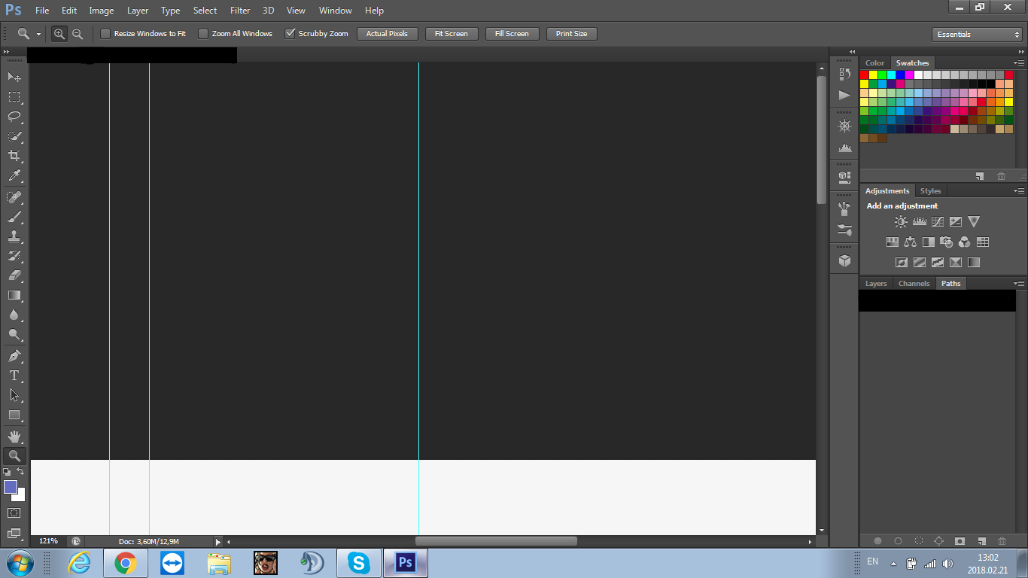This screenshot has width=1028, height=578.
Task: Swap foreground and background colors
Action: (20, 471)
